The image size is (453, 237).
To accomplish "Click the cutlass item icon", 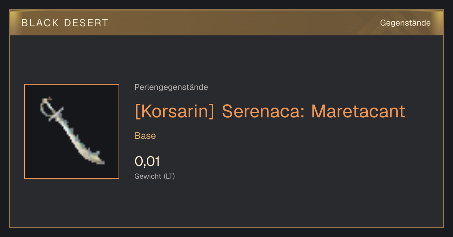I will pyautogui.click(x=72, y=131).
